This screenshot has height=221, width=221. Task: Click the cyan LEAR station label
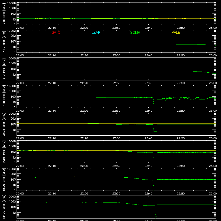[96, 32]
